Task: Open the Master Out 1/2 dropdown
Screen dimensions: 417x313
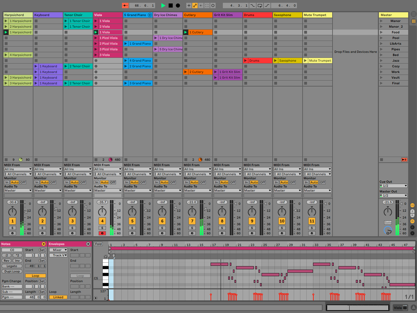Action: pyautogui.click(x=393, y=195)
